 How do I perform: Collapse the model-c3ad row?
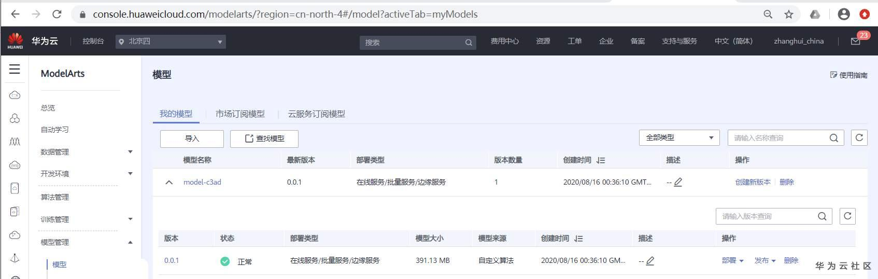click(x=169, y=183)
